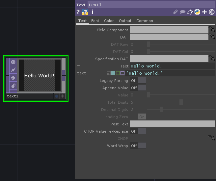The width and height of the screenshot is (216, 181).
Task: Toggle the lightning-bolt flag on text1 node
Action: click(13, 70)
